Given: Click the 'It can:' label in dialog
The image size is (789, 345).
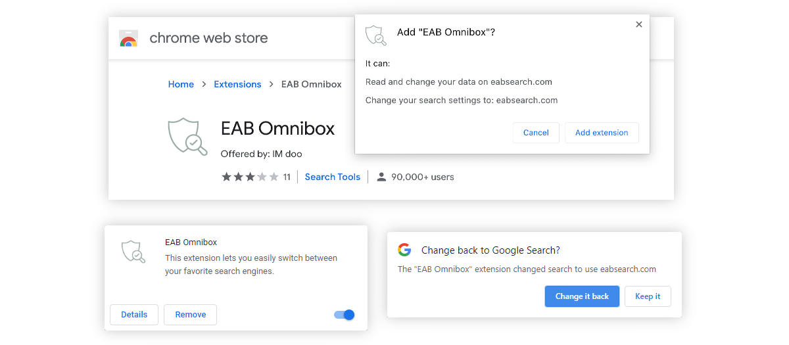Looking at the screenshot, I should [377, 64].
